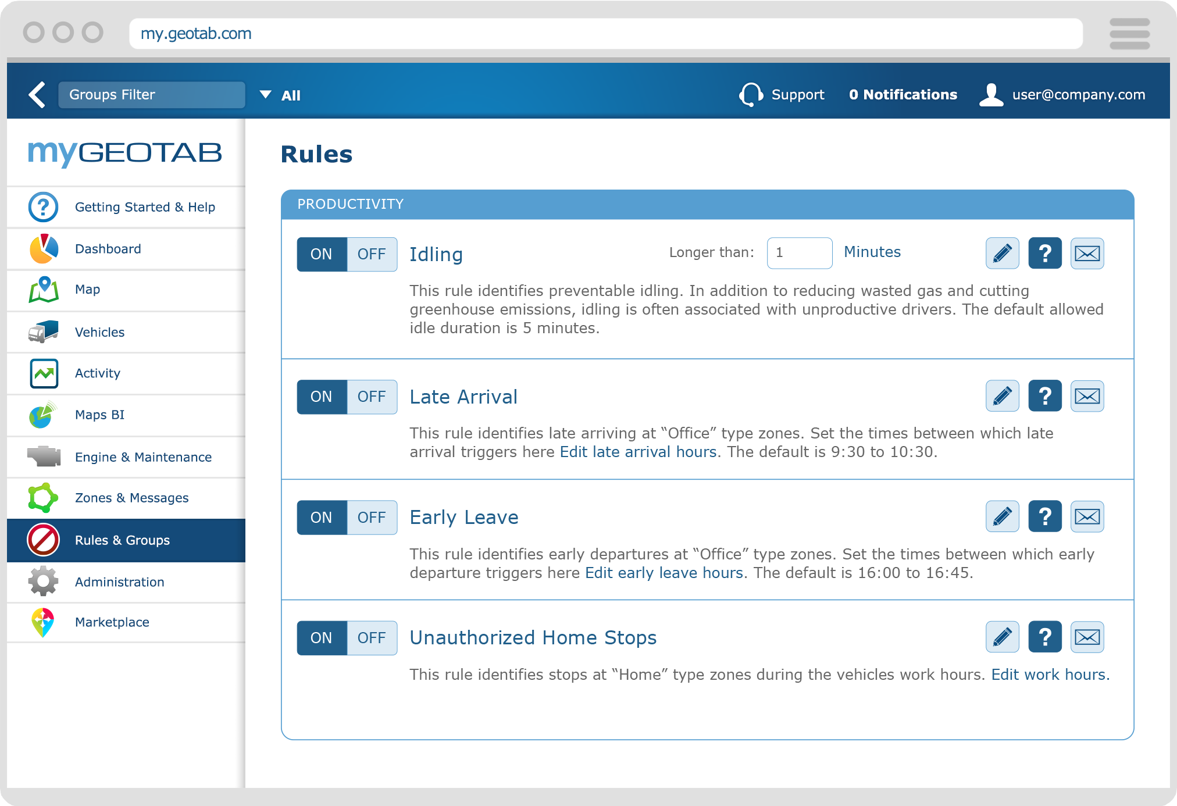Click the Getting Started & Help question mark icon
Image resolution: width=1177 pixels, height=806 pixels.
click(43, 207)
